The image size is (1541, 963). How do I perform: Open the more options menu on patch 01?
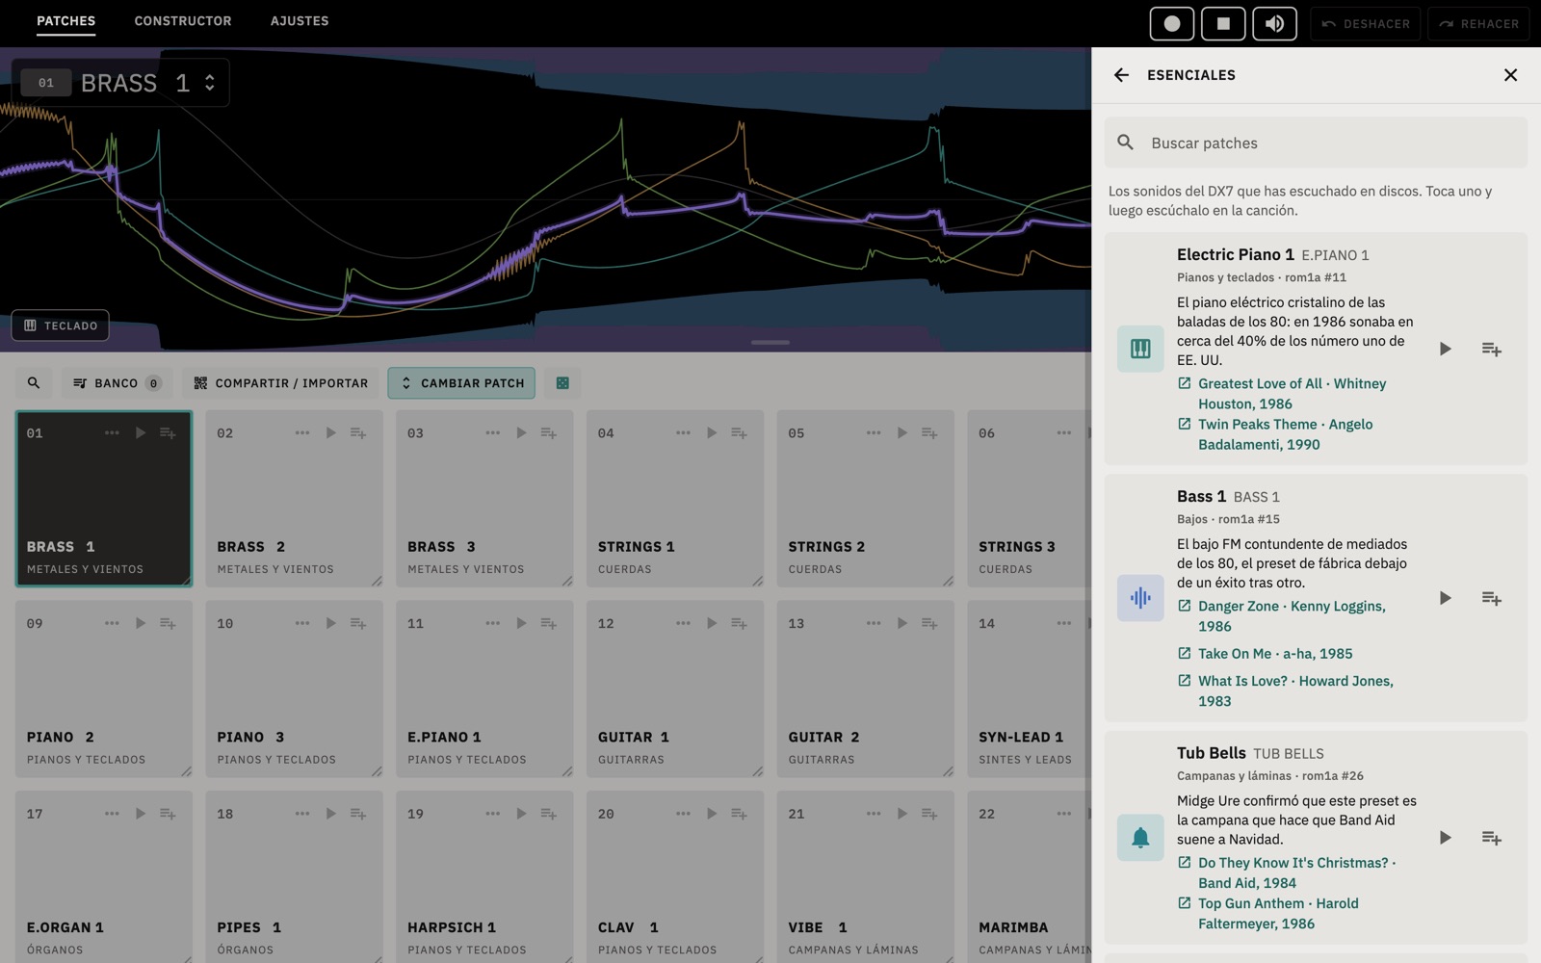tap(112, 433)
